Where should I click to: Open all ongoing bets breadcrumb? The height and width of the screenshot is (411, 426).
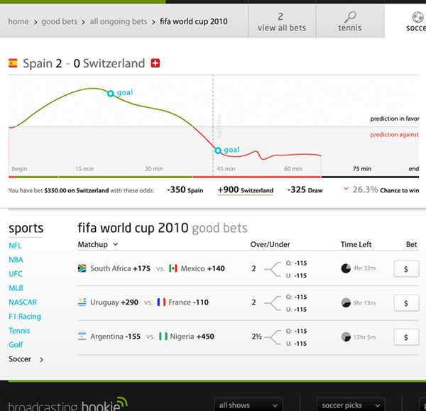119,21
